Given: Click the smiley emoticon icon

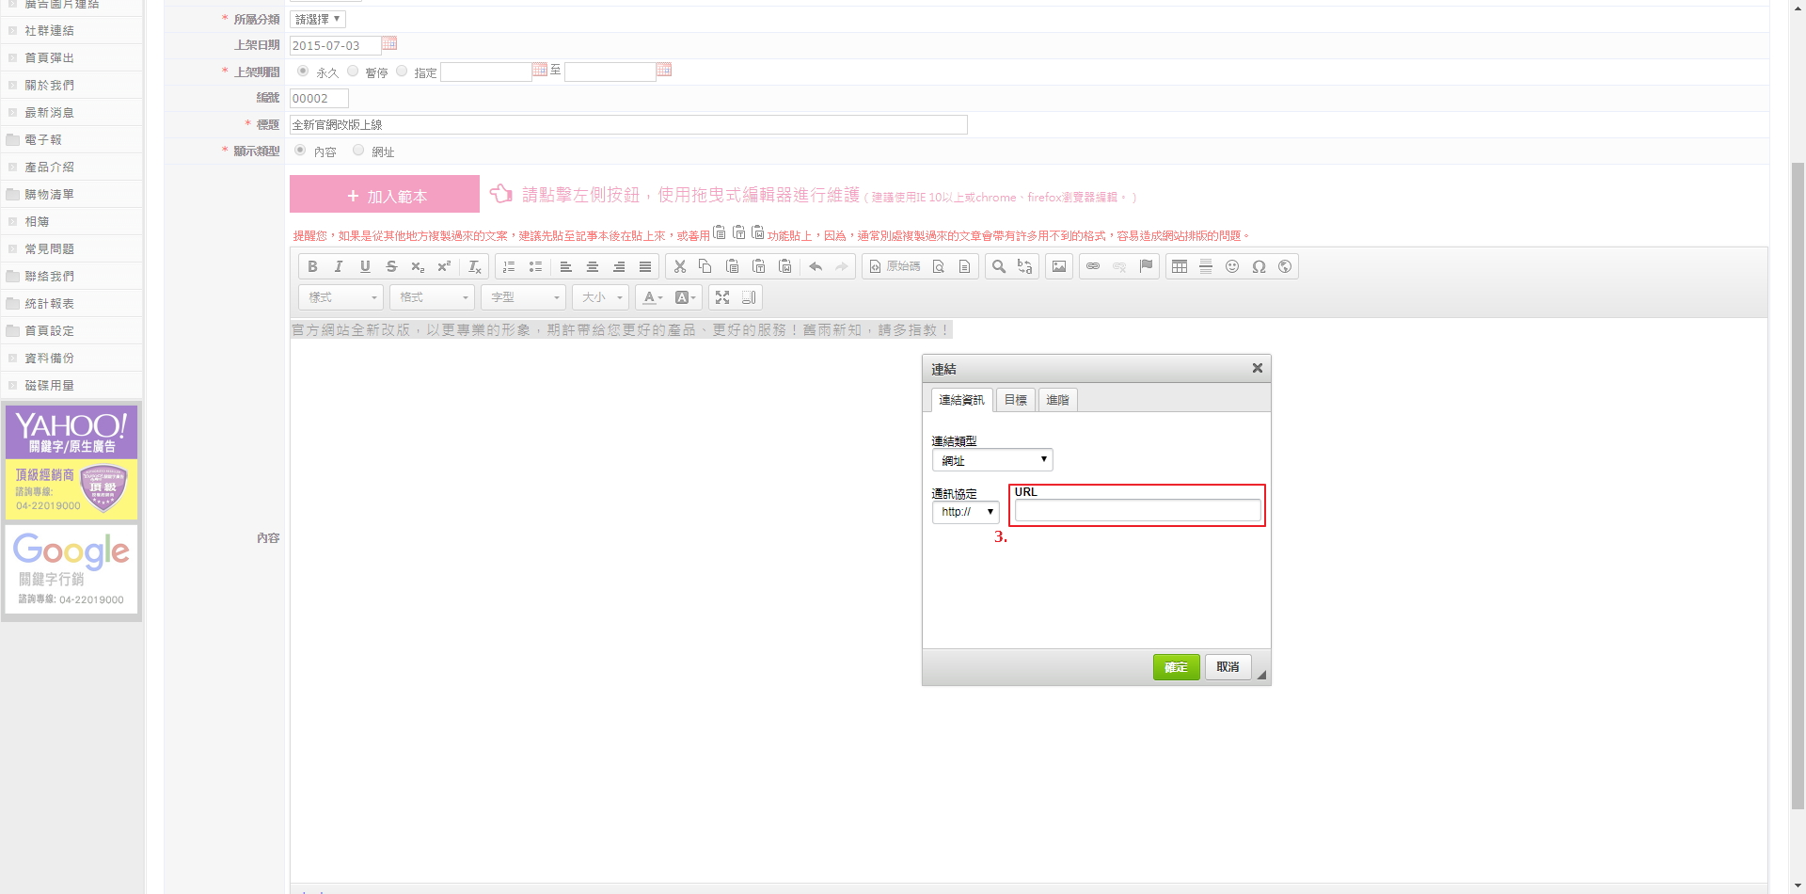Looking at the screenshot, I should click(x=1232, y=267).
